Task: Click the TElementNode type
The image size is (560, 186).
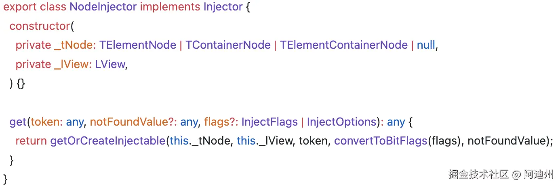Action: tap(138, 45)
